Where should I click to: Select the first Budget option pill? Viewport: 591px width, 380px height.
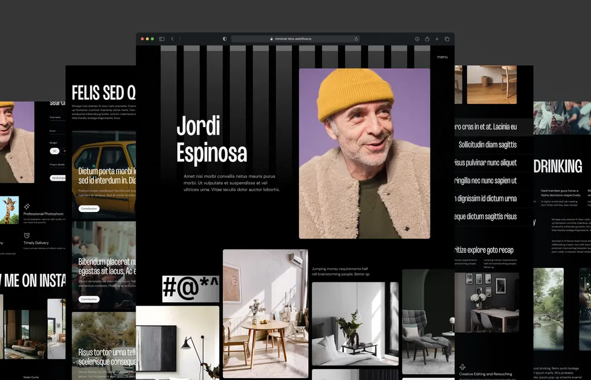click(54, 151)
